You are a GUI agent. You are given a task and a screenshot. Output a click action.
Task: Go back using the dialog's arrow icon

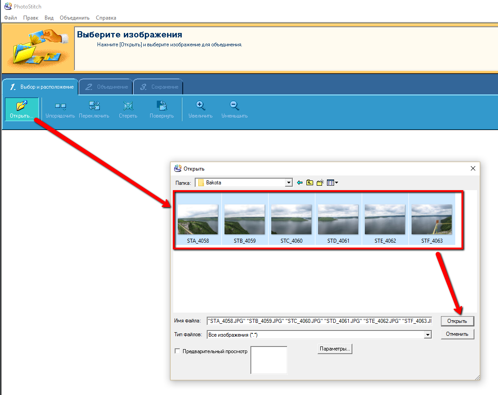click(300, 183)
